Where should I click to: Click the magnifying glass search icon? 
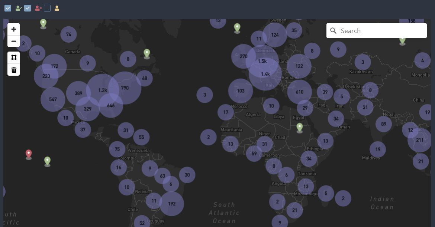point(333,30)
